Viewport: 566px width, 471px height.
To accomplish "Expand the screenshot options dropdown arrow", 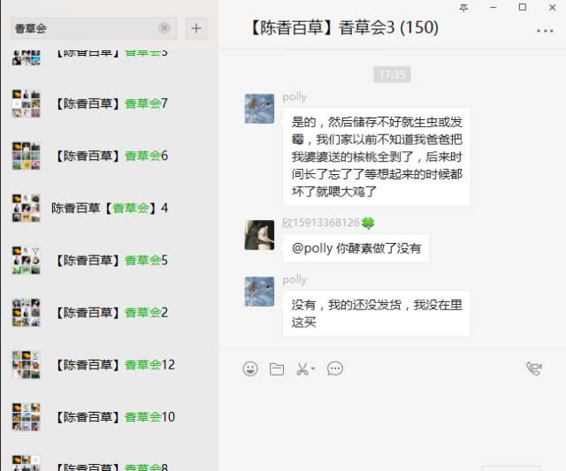I will 313,368.
